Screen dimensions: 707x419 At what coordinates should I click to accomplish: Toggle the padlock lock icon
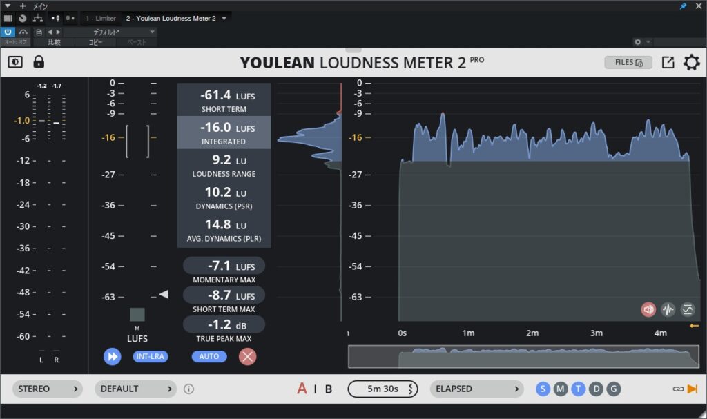click(x=39, y=61)
